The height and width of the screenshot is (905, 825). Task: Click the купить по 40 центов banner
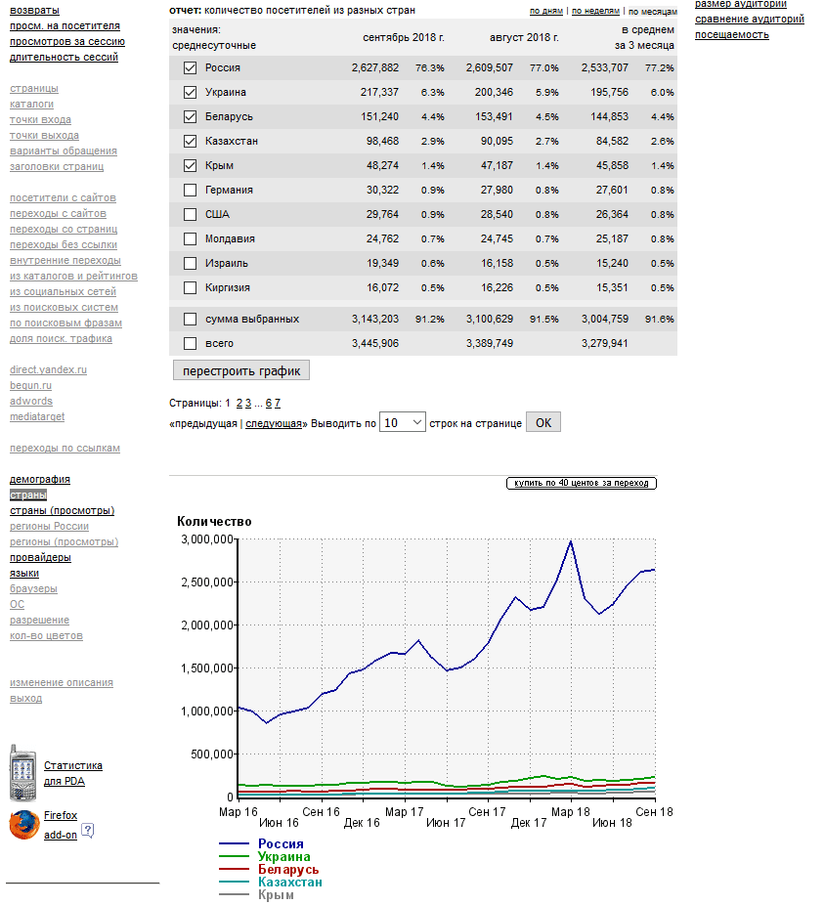pos(581,484)
